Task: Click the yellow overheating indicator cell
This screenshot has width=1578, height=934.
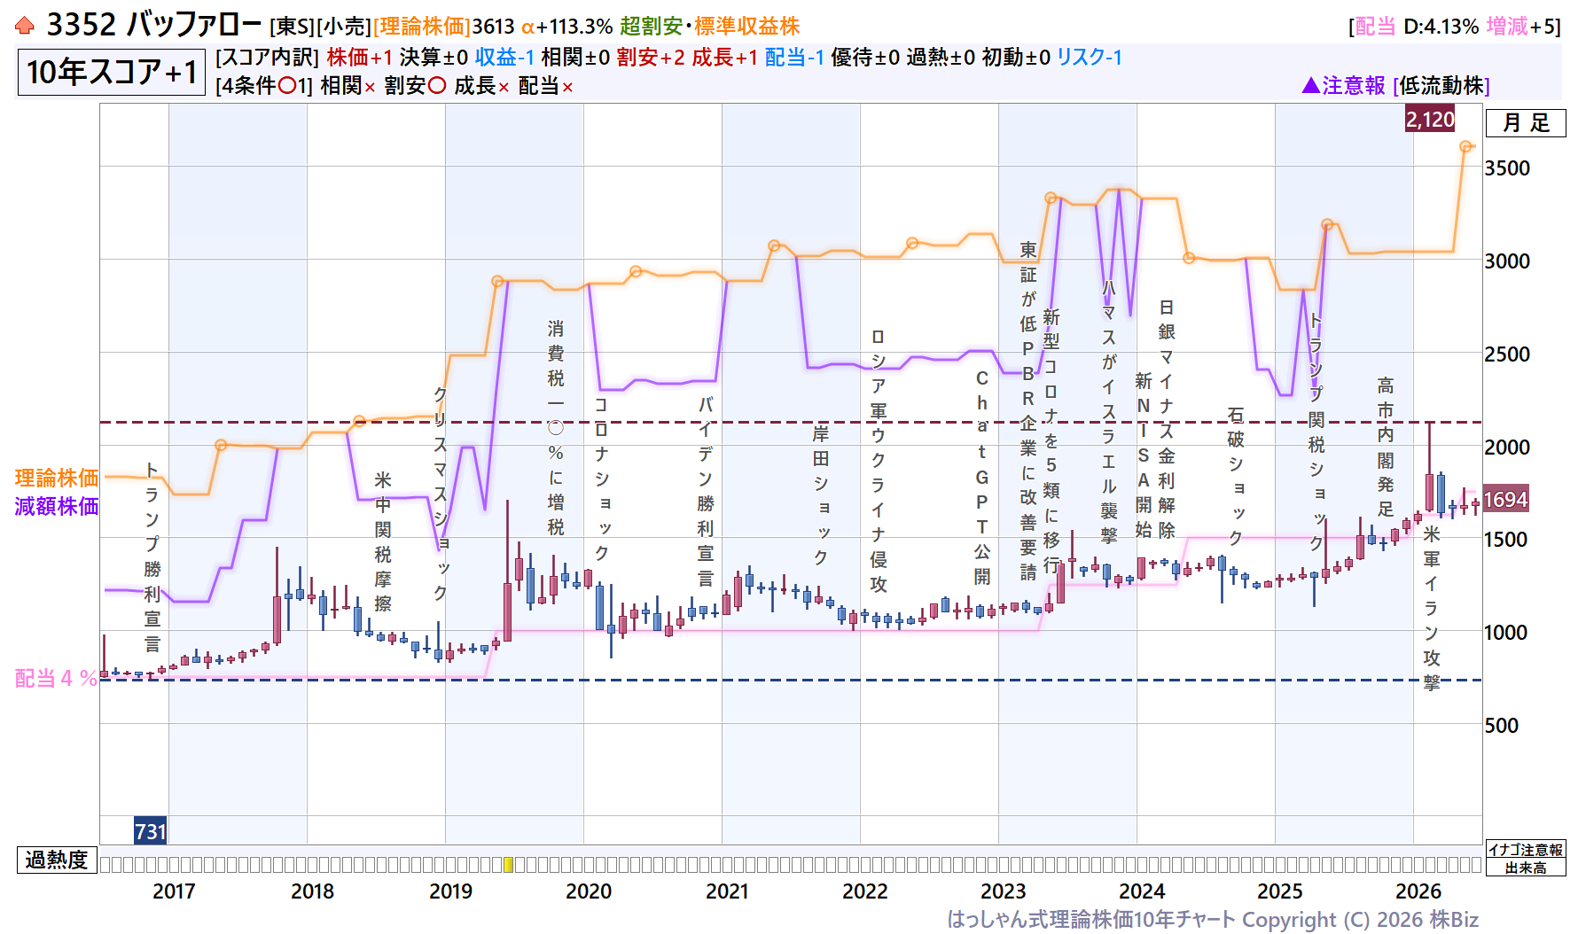Action: click(x=508, y=864)
